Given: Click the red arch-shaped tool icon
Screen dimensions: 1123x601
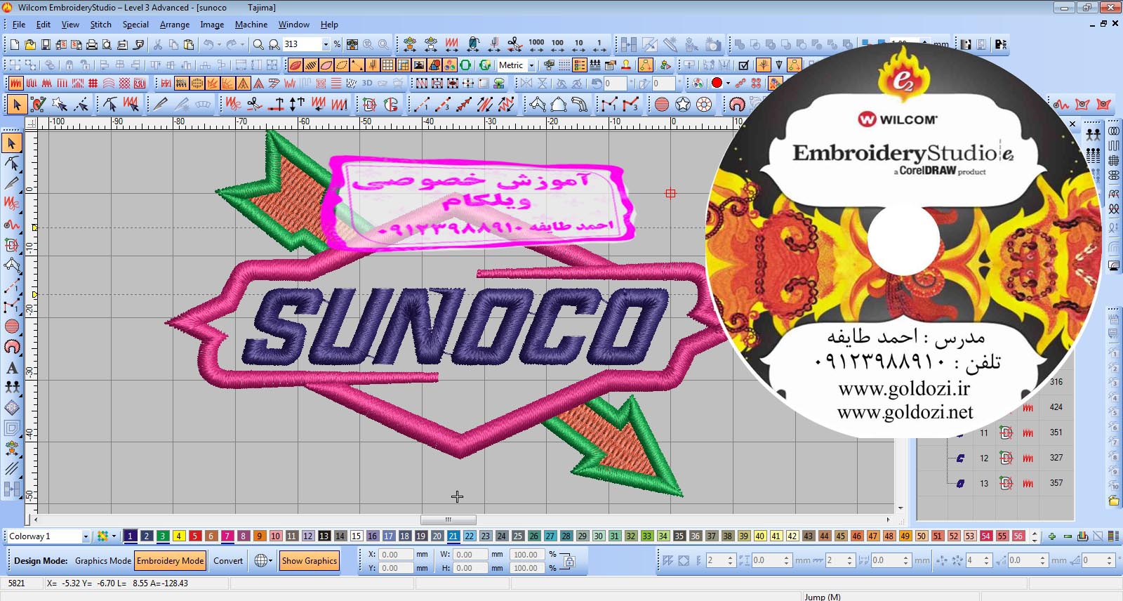Looking at the screenshot, I should tap(737, 105).
